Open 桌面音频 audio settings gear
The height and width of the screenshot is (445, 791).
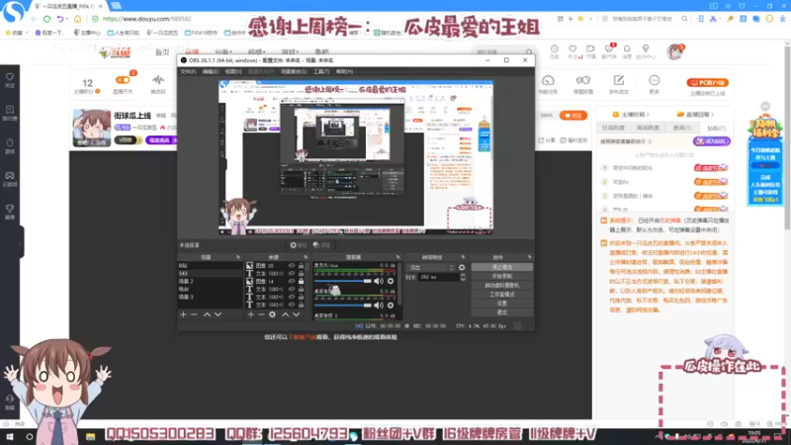391,306
